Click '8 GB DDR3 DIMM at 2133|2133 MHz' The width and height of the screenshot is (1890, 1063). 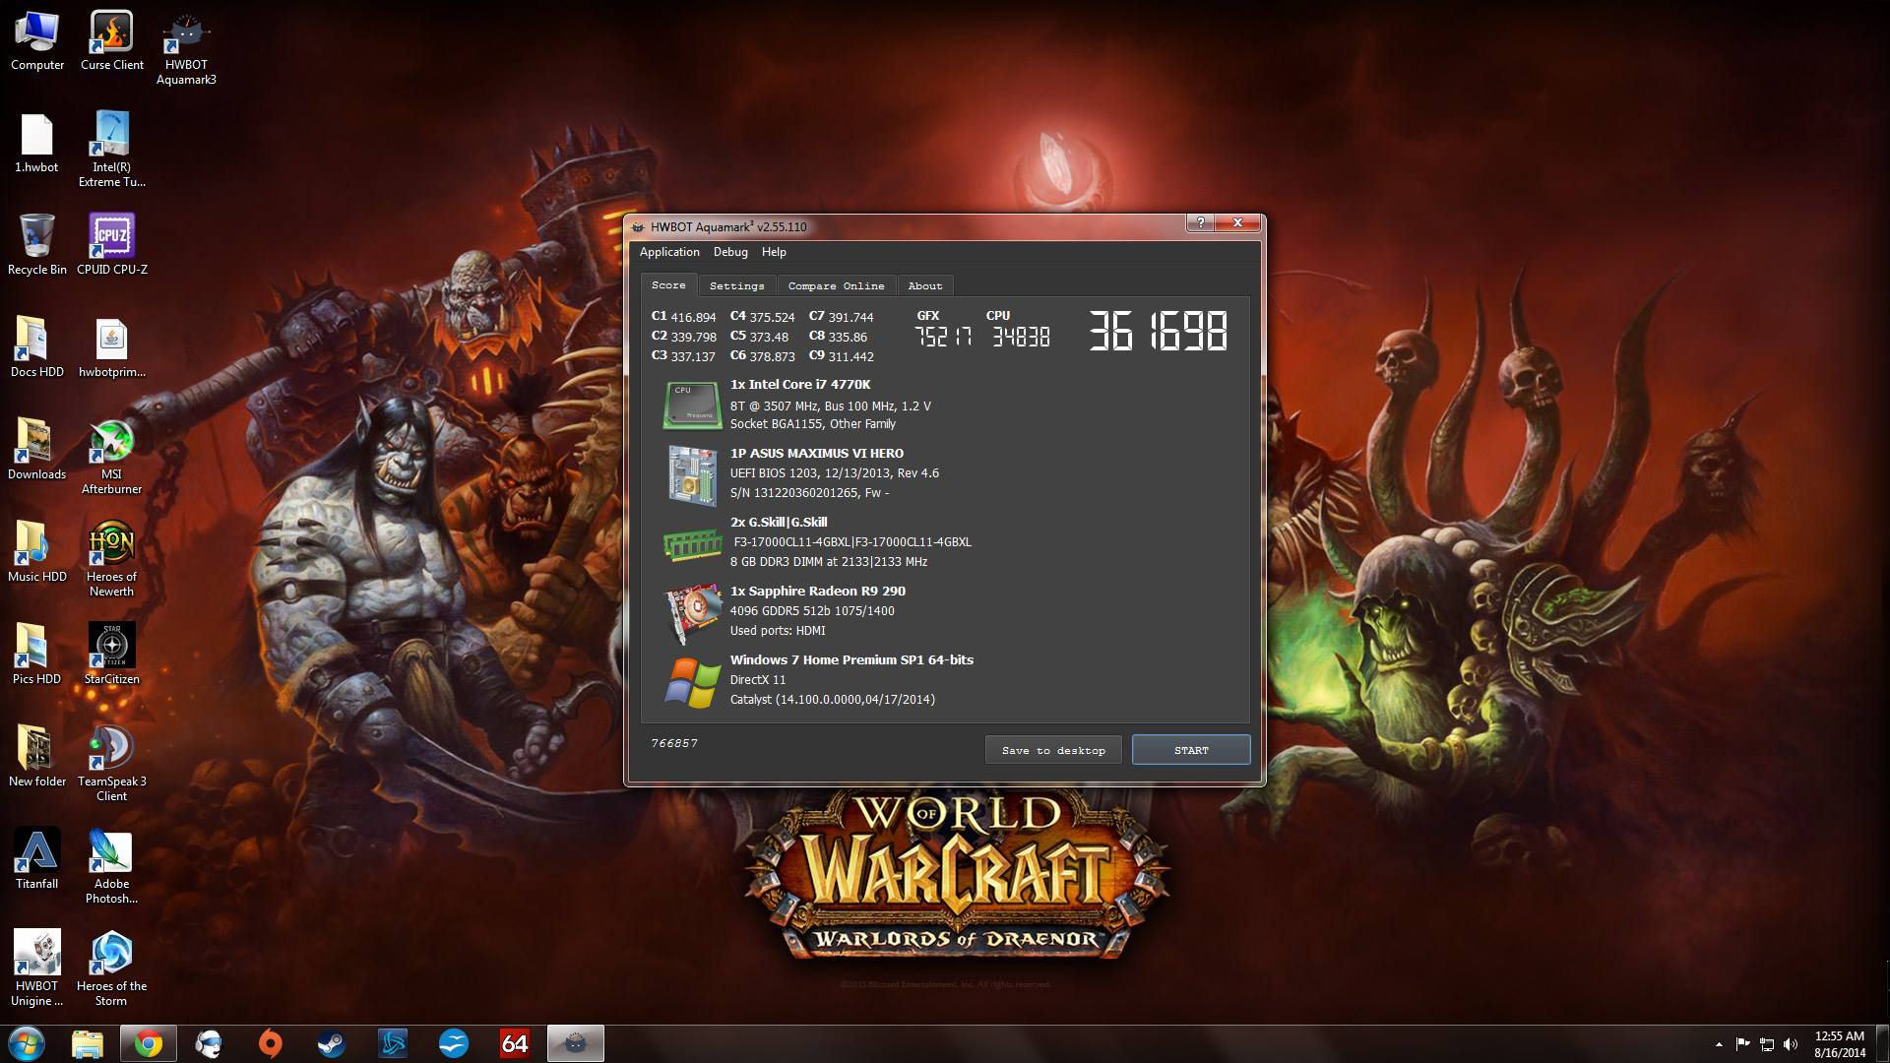[829, 562]
